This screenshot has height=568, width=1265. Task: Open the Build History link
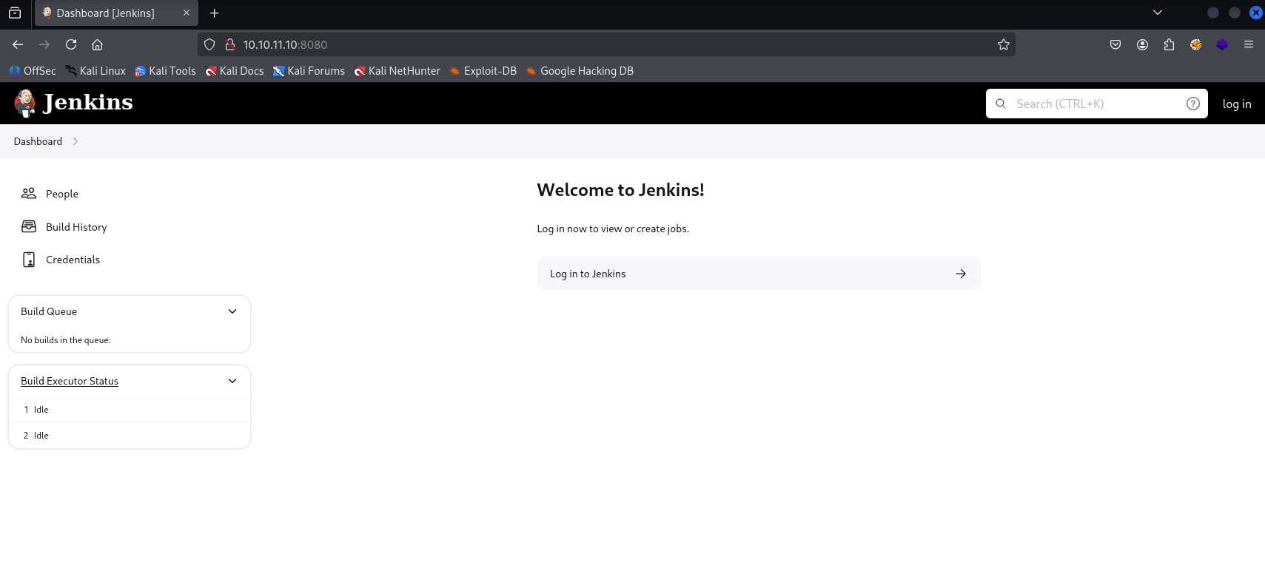click(76, 227)
